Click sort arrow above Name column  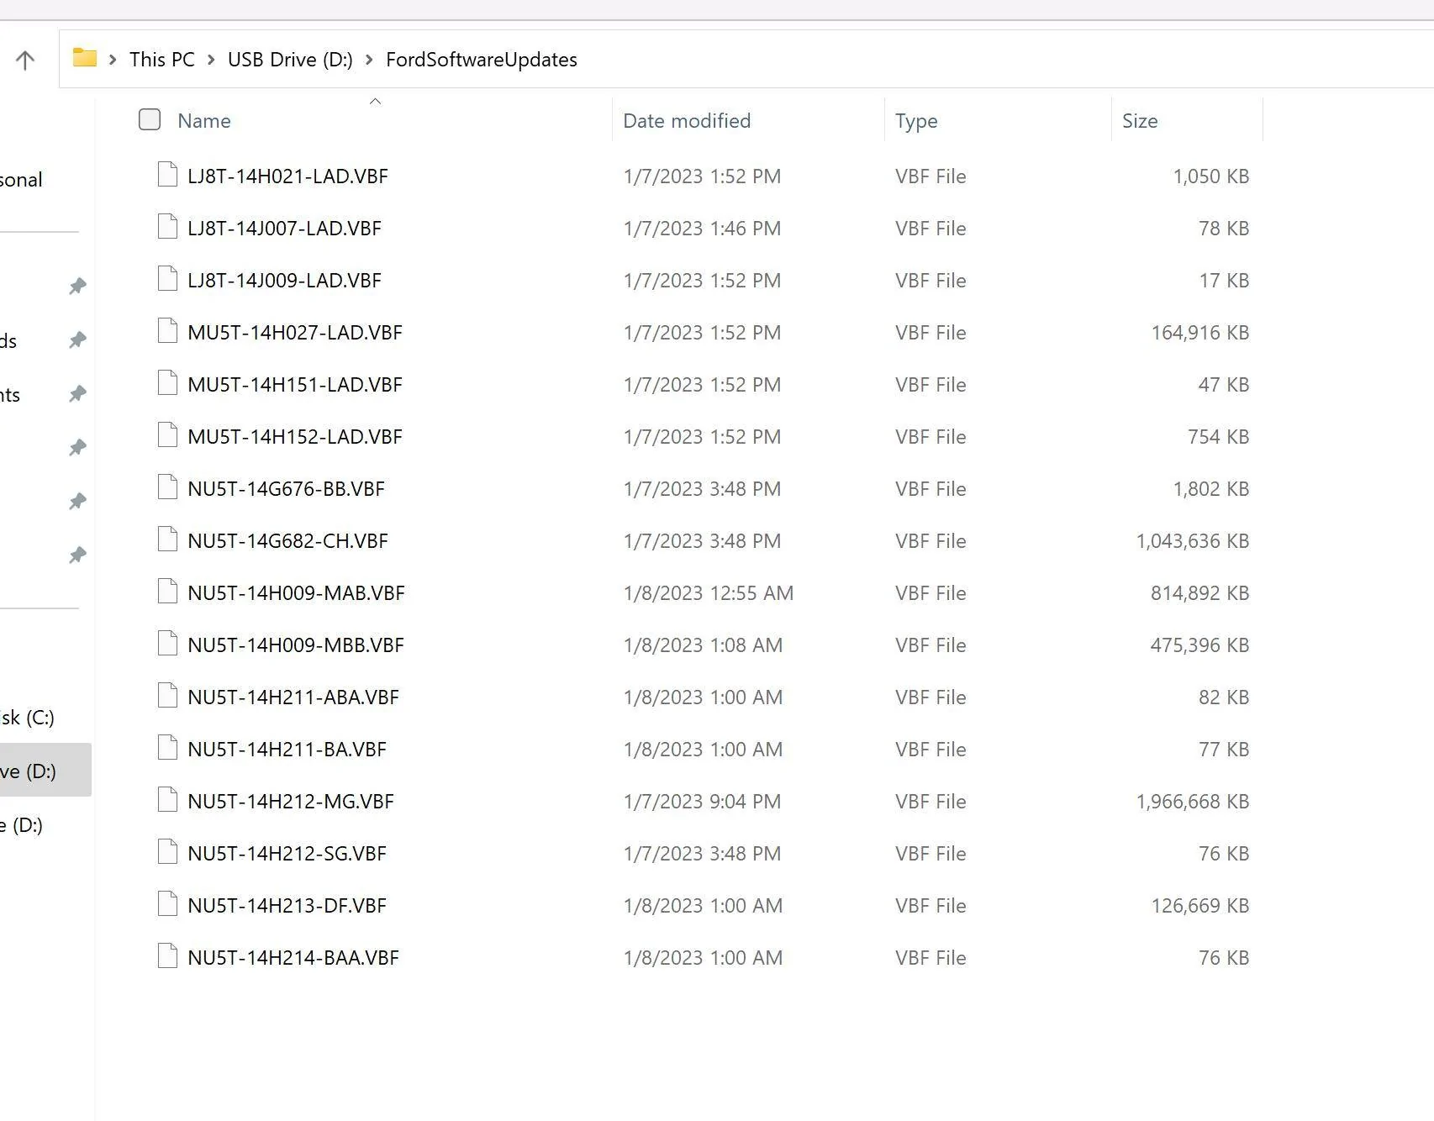coord(376,102)
